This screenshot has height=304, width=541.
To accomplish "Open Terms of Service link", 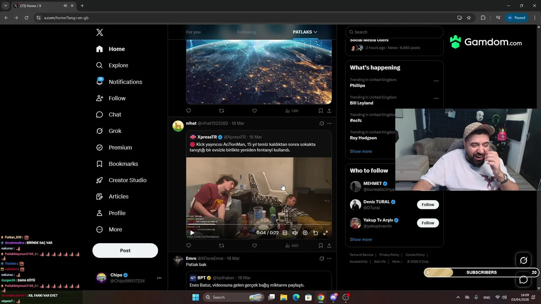I will coord(361,255).
